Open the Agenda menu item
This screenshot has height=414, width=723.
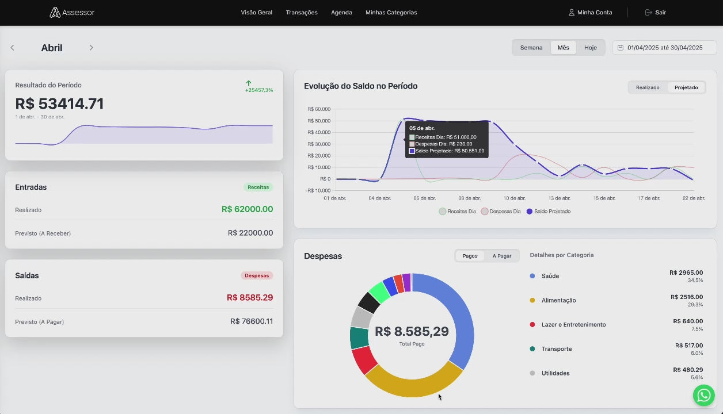341,13
